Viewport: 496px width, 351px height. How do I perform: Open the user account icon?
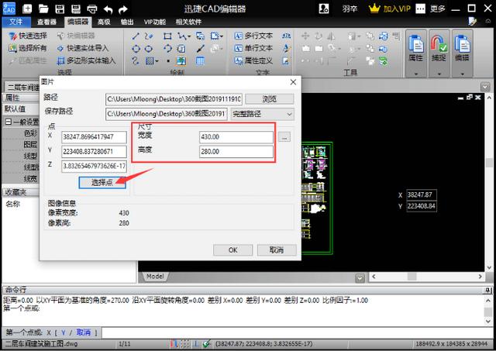coord(324,9)
